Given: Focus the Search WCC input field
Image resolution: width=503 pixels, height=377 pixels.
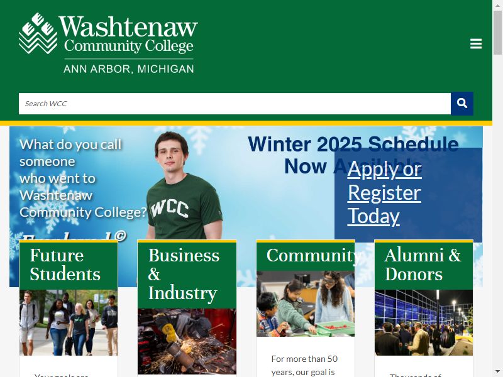Looking at the screenshot, I should tap(235, 104).
